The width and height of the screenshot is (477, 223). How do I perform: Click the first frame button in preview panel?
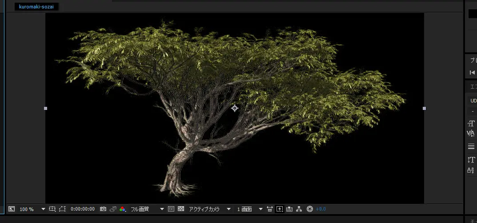472,72
